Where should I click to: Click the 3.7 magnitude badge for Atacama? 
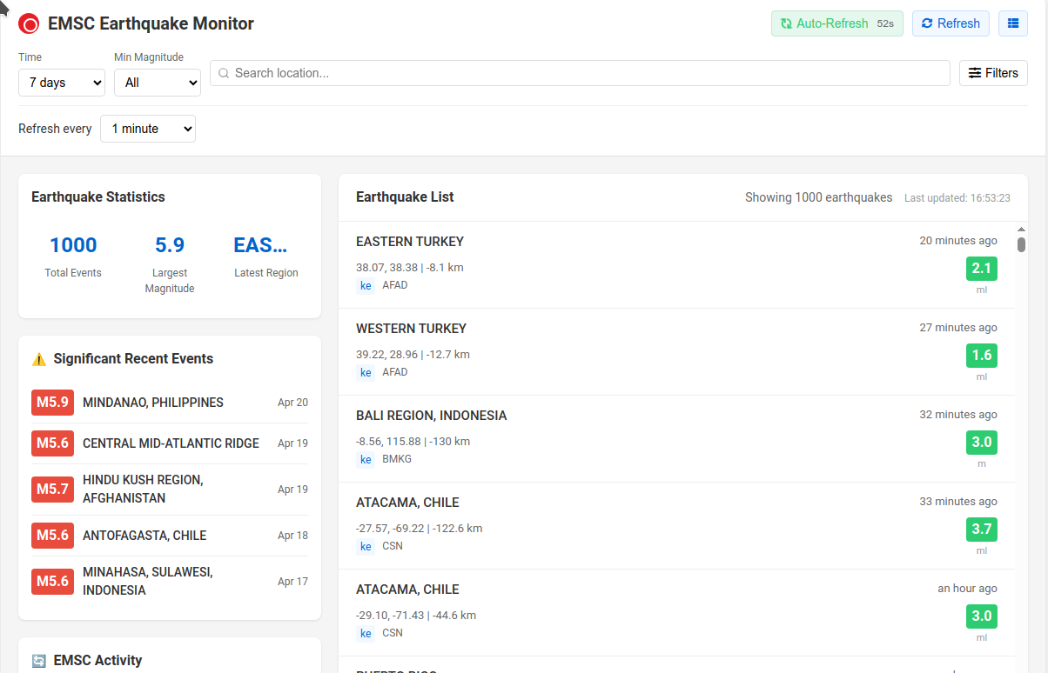[981, 530]
